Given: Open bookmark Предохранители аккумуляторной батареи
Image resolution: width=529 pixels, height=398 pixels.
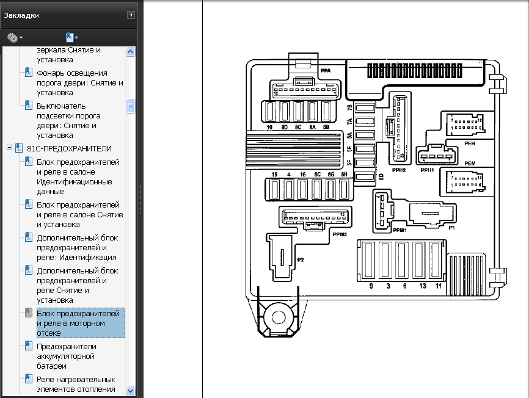Looking at the screenshot, I should pos(67,356).
